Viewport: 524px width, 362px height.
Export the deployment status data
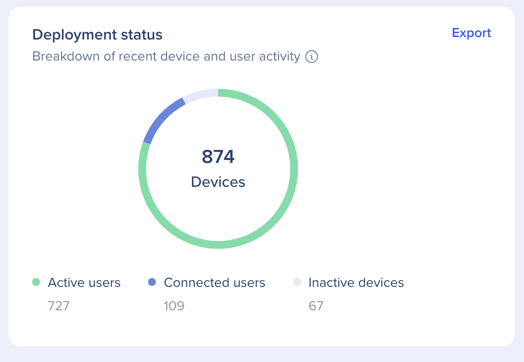click(471, 33)
